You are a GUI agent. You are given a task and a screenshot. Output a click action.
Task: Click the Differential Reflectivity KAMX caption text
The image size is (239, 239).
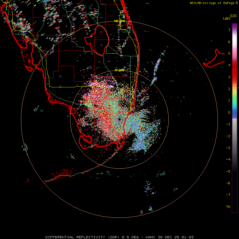(x=119, y=237)
